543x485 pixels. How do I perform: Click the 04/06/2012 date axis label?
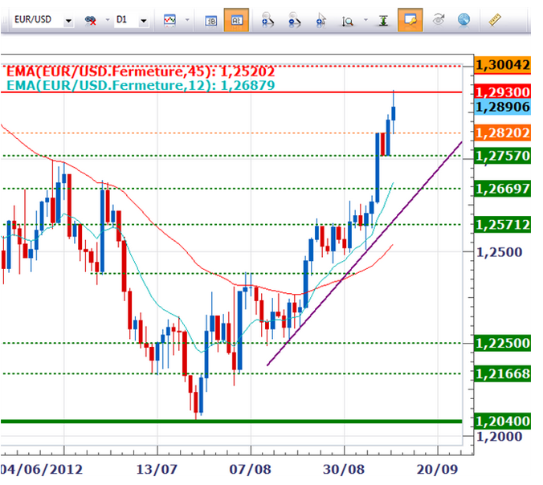41,470
